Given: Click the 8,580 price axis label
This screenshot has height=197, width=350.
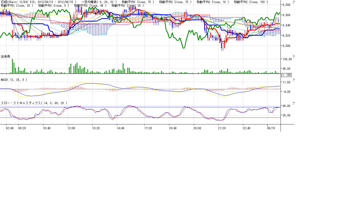Looking at the screenshot, I should pos(286,5).
